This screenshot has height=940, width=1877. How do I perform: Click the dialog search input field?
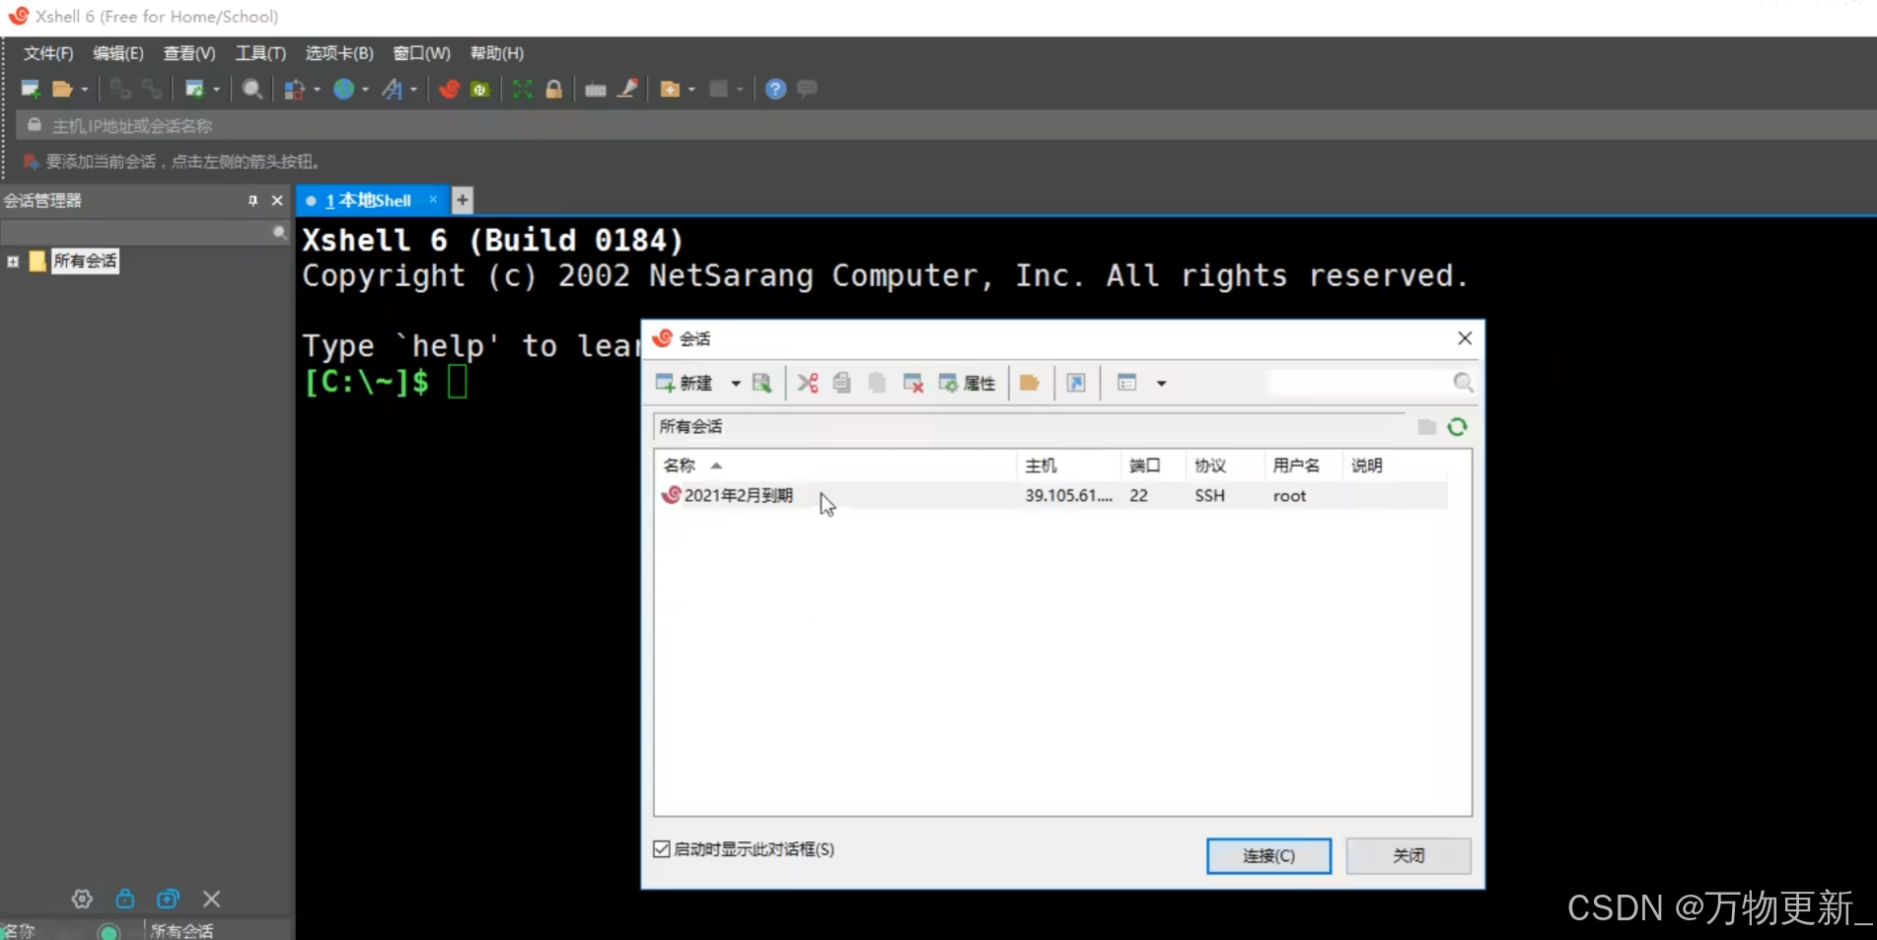click(1360, 383)
